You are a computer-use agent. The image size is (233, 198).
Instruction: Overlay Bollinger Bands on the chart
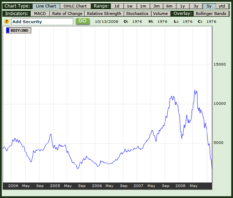pyautogui.click(x=211, y=14)
